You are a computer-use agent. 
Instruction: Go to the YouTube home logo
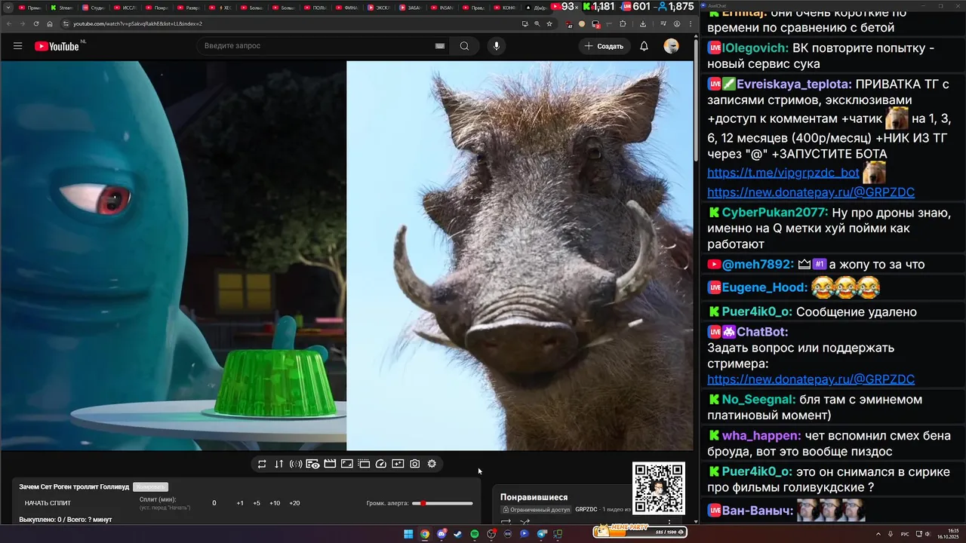point(57,46)
